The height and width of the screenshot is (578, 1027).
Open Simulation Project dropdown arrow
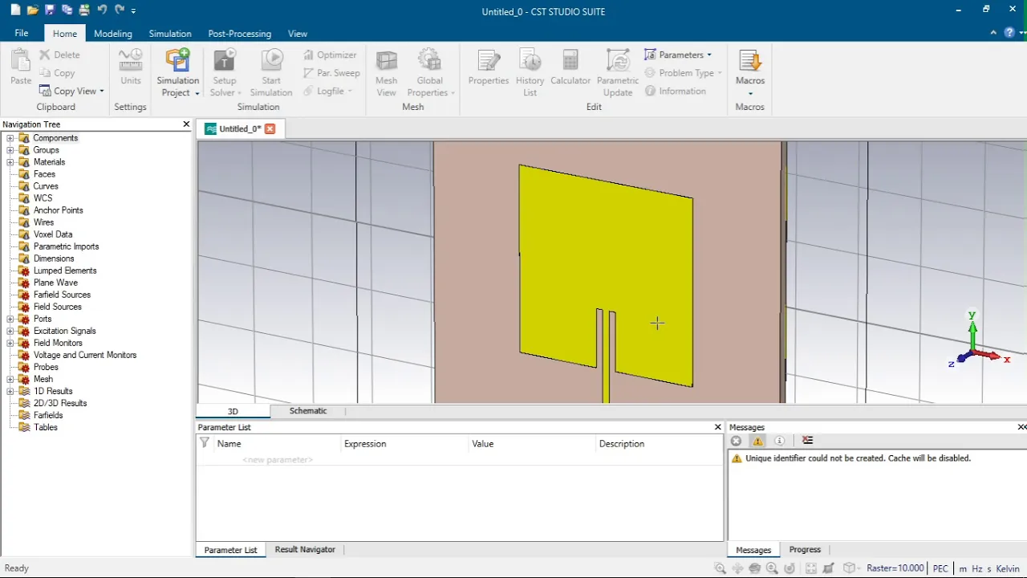coord(197,93)
